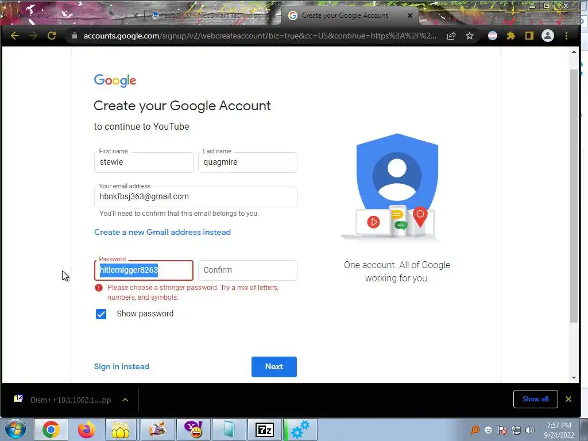
Task: Click Create a new Gmail address instead
Action: (x=163, y=232)
